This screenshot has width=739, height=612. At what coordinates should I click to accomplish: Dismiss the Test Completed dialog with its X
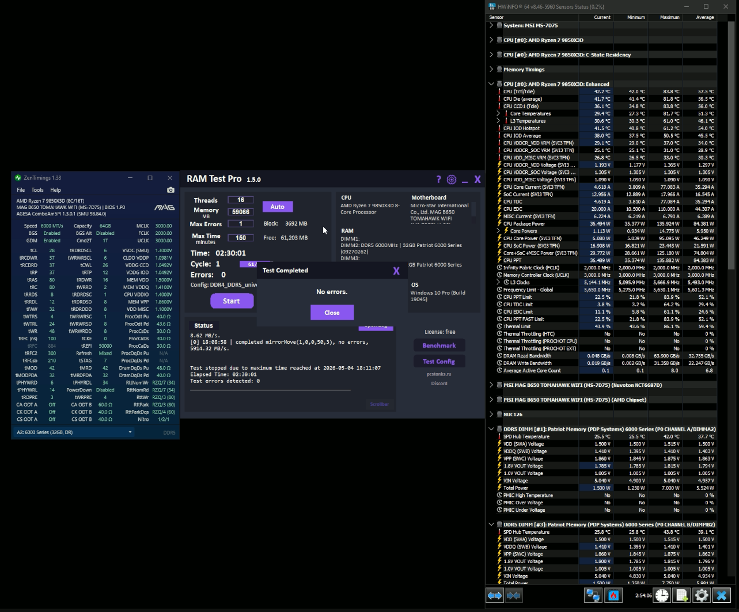(396, 271)
